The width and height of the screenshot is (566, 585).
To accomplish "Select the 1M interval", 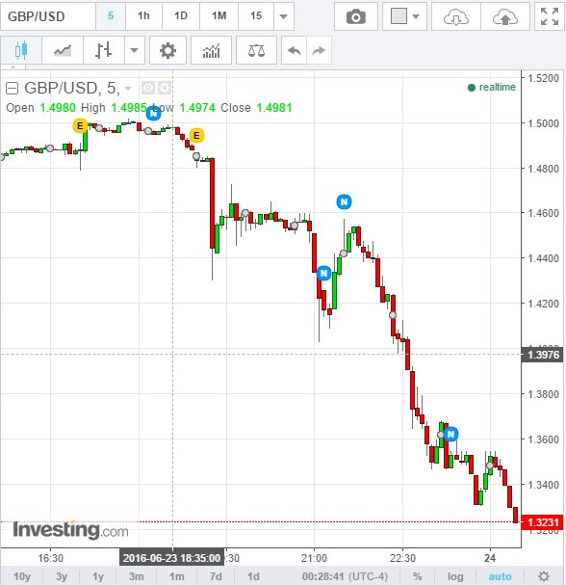I will (219, 16).
